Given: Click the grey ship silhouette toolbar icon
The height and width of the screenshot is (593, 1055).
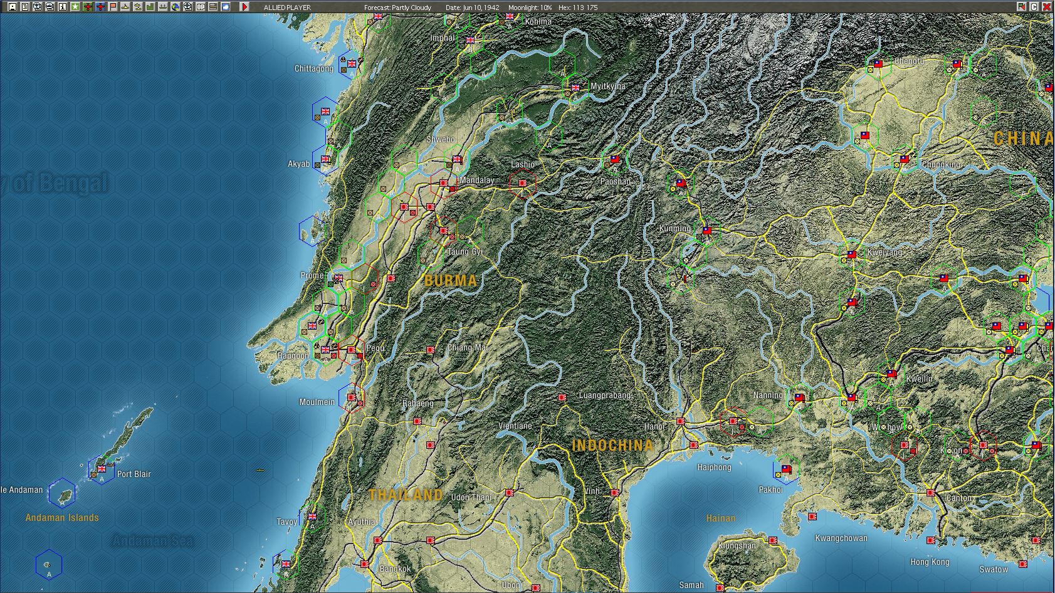Looking at the screenshot, I should pyautogui.click(x=163, y=7).
